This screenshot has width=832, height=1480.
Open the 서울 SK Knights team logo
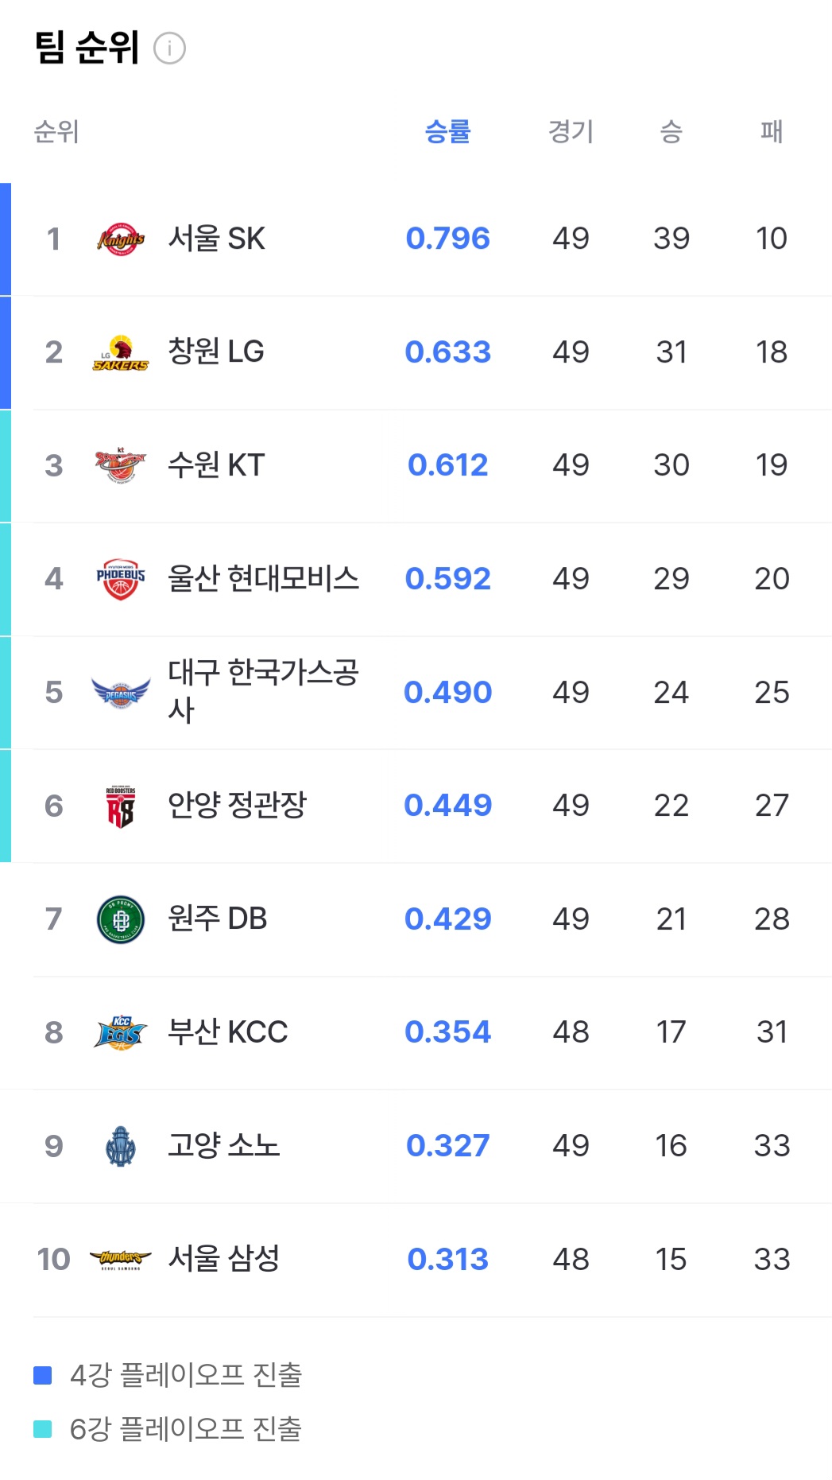pos(121,239)
